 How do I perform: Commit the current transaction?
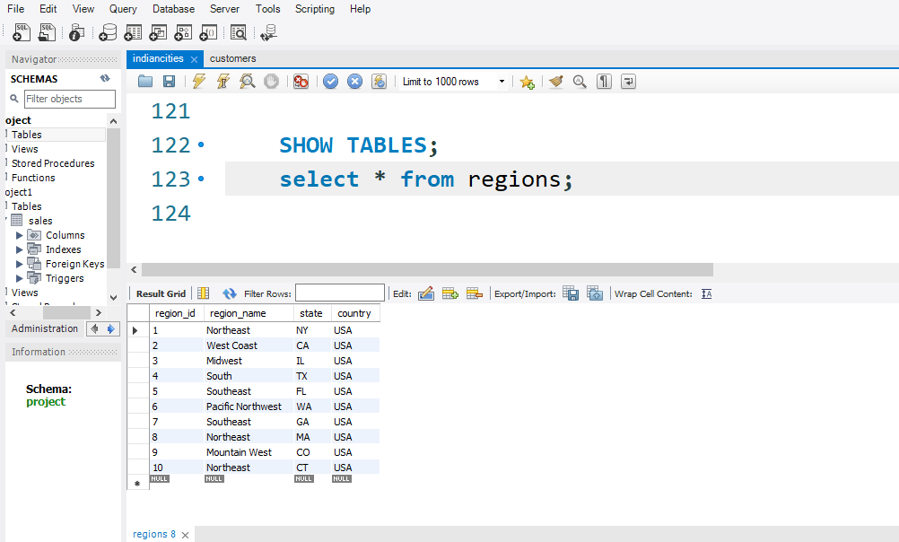point(330,81)
